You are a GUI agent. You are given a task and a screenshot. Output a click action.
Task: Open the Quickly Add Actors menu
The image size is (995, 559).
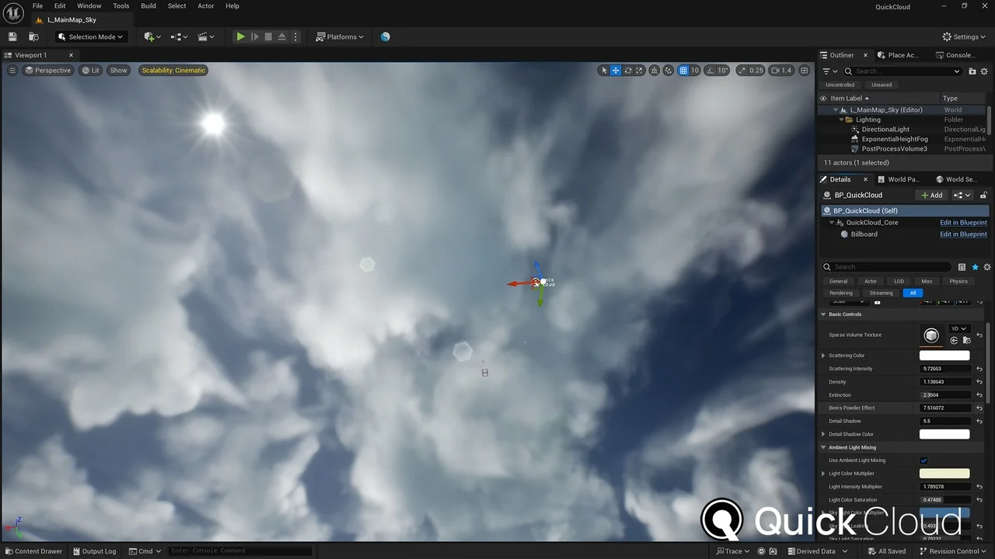151,36
